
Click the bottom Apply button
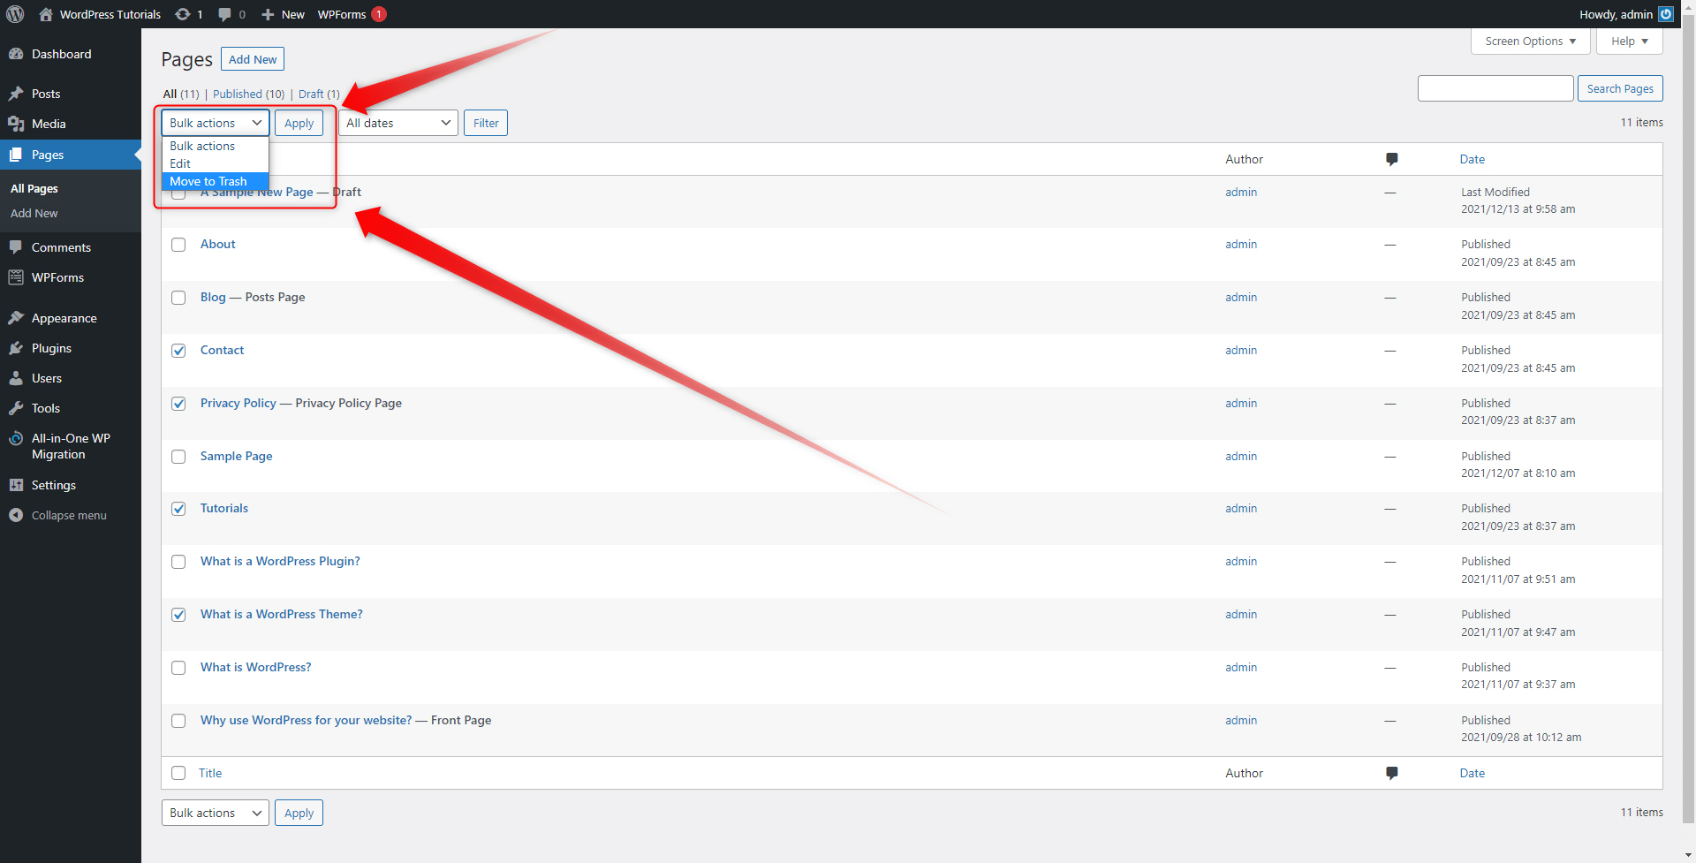(x=299, y=813)
